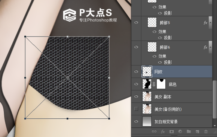Image resolution: width=217 pixels, height=137 pixels.
Task: Click the chain link between 底色 thumbnail and mask
Action: [154, 84]
